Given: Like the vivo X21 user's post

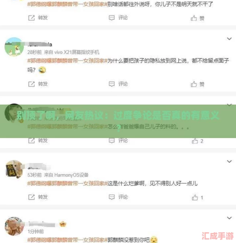Looking at the screenshot, I should [194, 84].
